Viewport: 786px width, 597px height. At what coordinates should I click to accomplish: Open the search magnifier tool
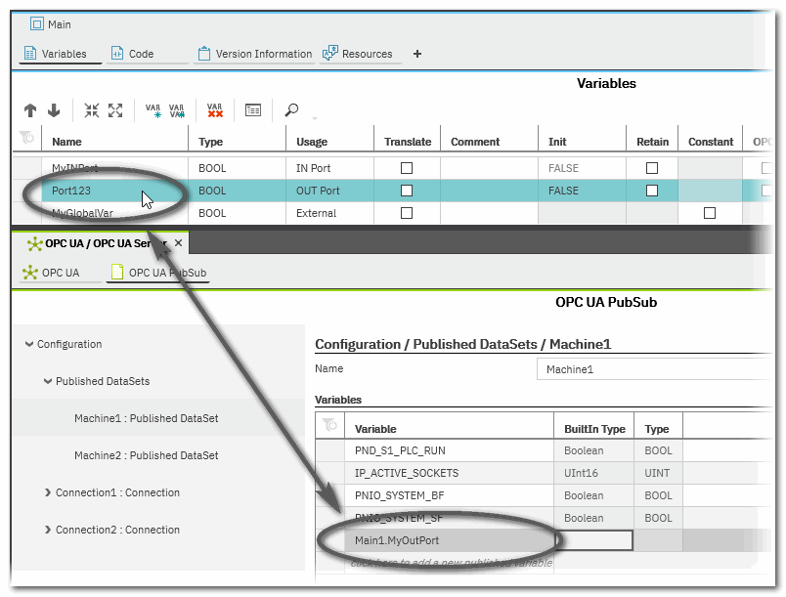tap(291, 110)
